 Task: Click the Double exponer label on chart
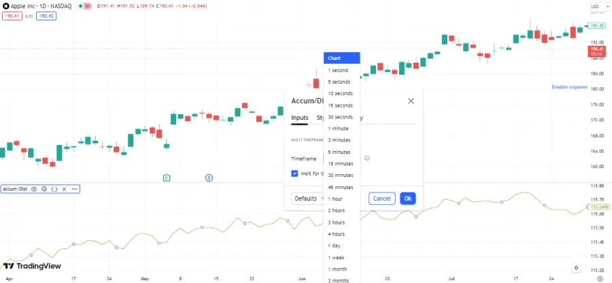pyautogui.click(x=569, y=87)
